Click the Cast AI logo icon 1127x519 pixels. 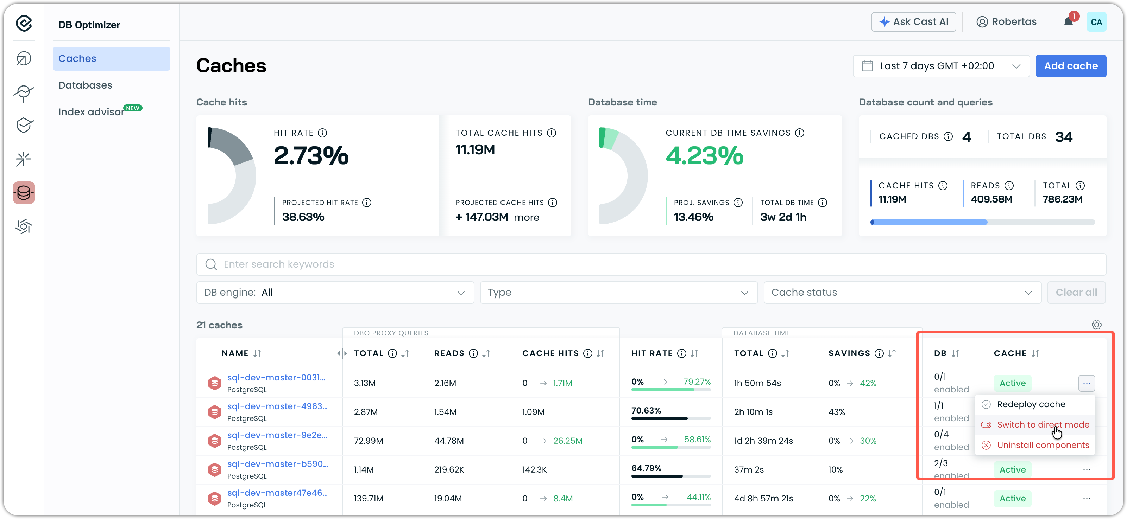click(x=24, y=23)
